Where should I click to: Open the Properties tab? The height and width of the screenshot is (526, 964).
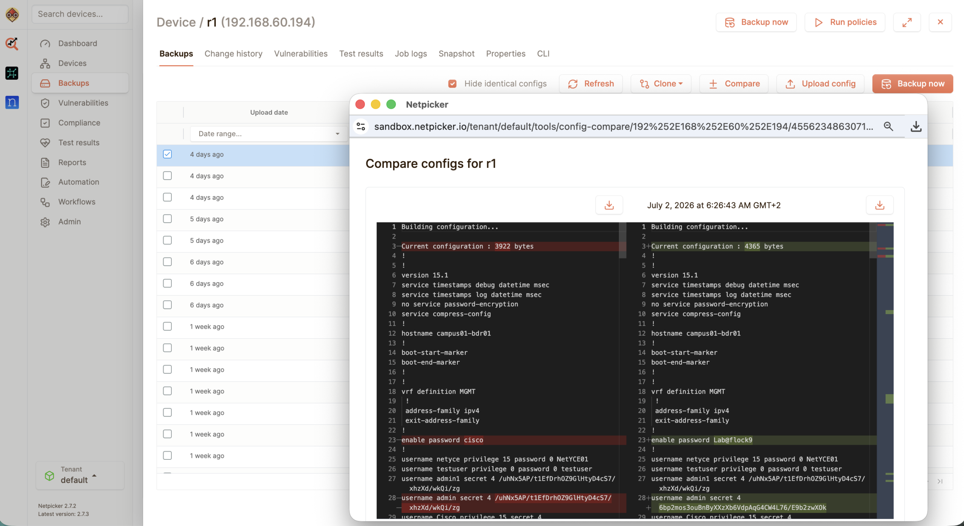click(506, 54)
